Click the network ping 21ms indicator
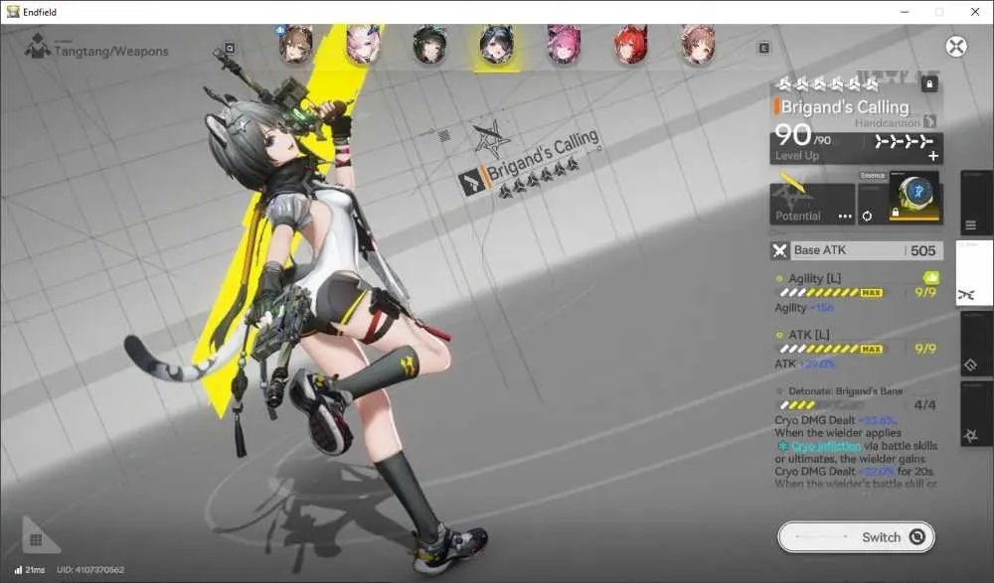The image size is (994, 583). pos(29,570)
